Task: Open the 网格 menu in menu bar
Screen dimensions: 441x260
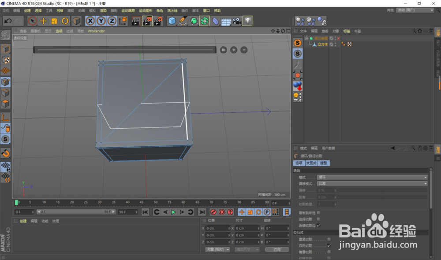Action: 60,11
